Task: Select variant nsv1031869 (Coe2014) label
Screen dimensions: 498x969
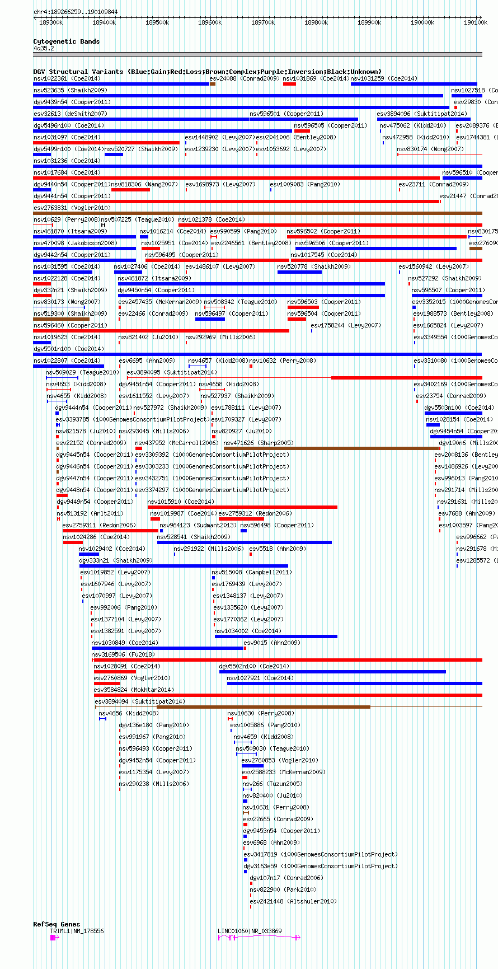Action: coord(317,78)
